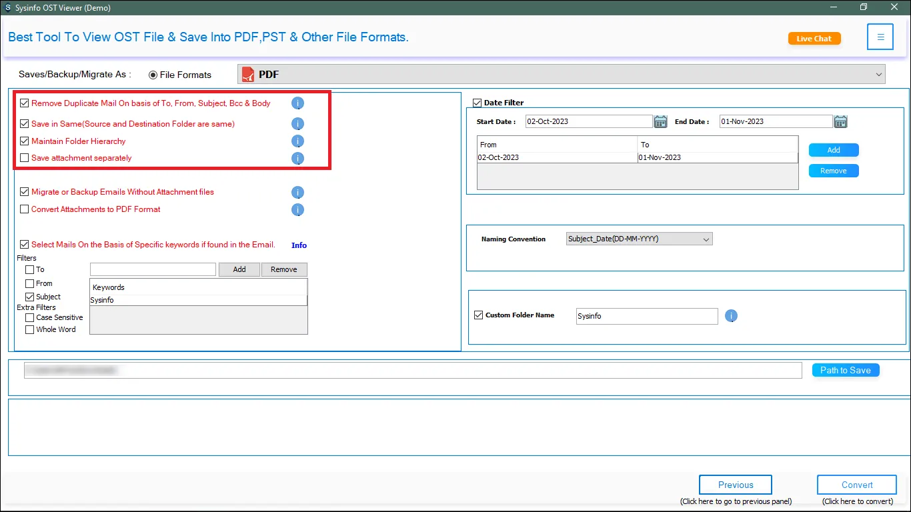911x512 pixels.
Task: Click the Path to Save button
Action: point(845,370)
